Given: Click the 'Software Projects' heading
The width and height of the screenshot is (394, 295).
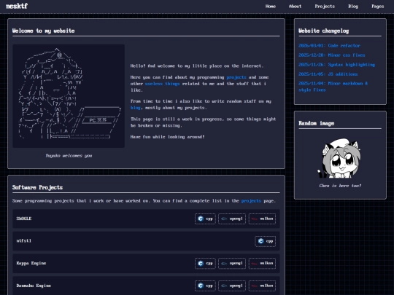Looking at the screenshot, I should click(37, 187).
